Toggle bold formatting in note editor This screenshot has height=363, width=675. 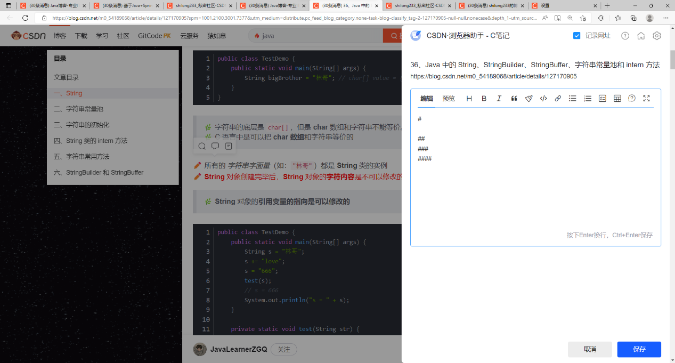(484, 99)
